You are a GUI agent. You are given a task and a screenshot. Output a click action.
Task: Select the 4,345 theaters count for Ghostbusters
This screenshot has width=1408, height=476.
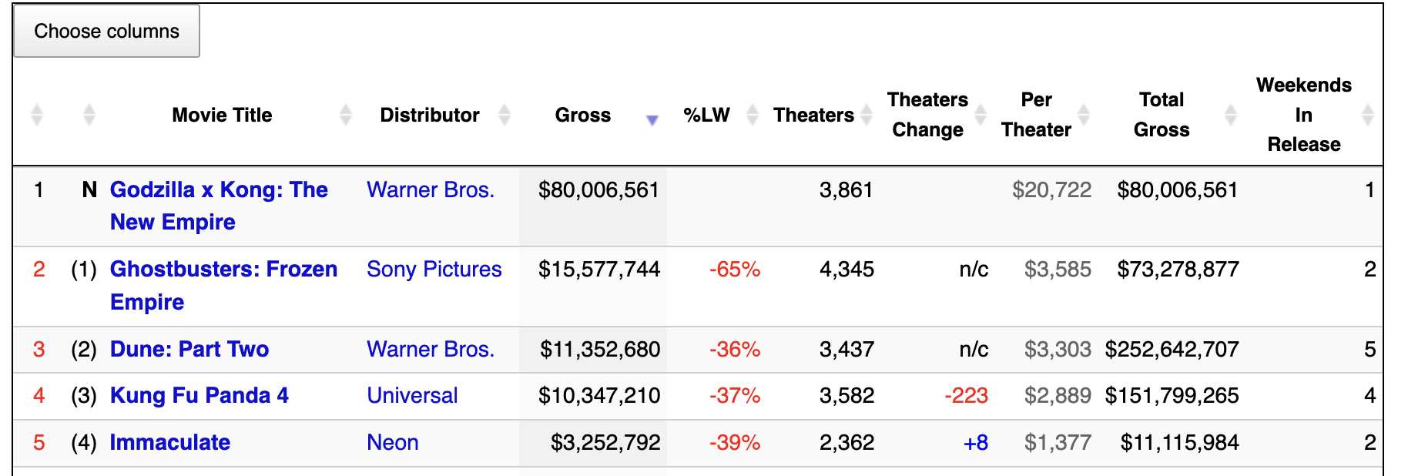tap(846, 269)
